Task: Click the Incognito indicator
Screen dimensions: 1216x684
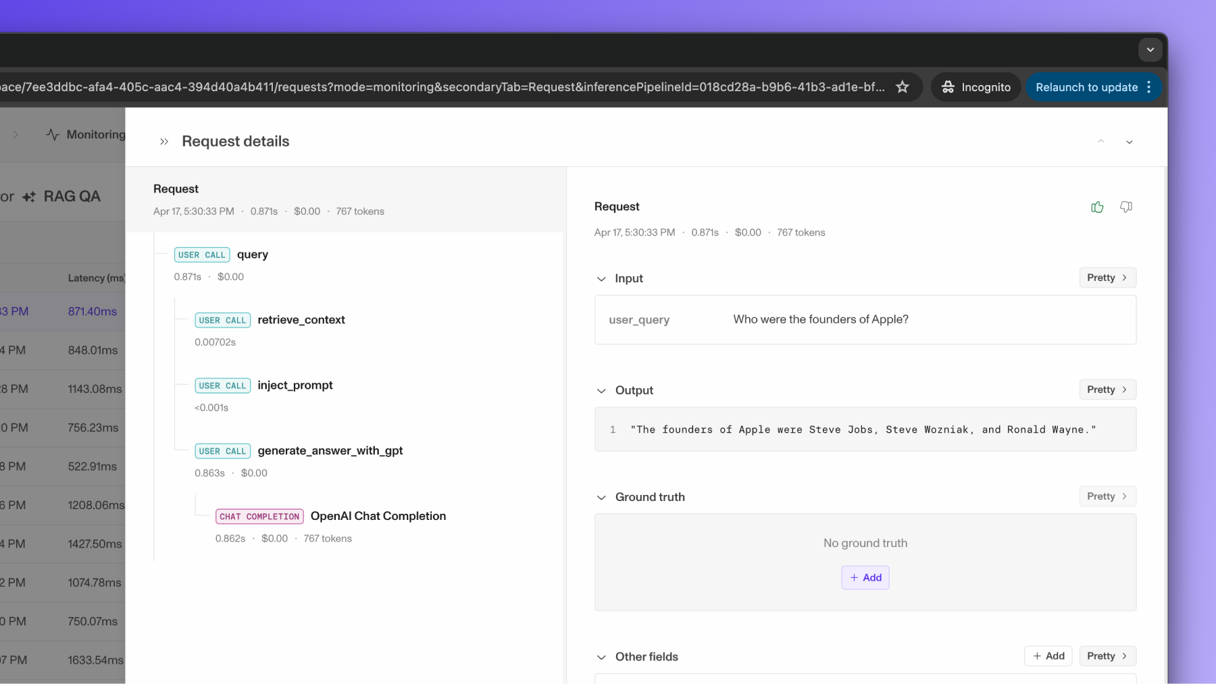Action: (x=976, y=87)
